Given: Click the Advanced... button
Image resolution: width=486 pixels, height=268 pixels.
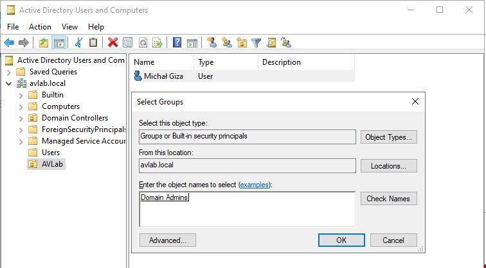Looking at the screenshot, I should [x=168, y=240].
